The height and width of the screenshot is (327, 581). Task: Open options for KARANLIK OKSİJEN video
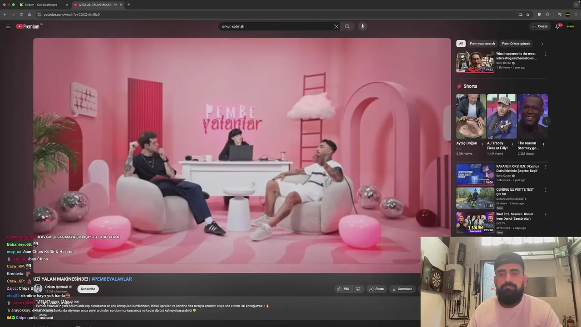pos(546,167)
